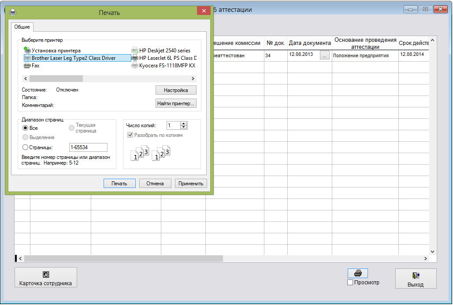Switch to the Общие tab
Viewport: 453px width, 305px height.
click(22, 27)
